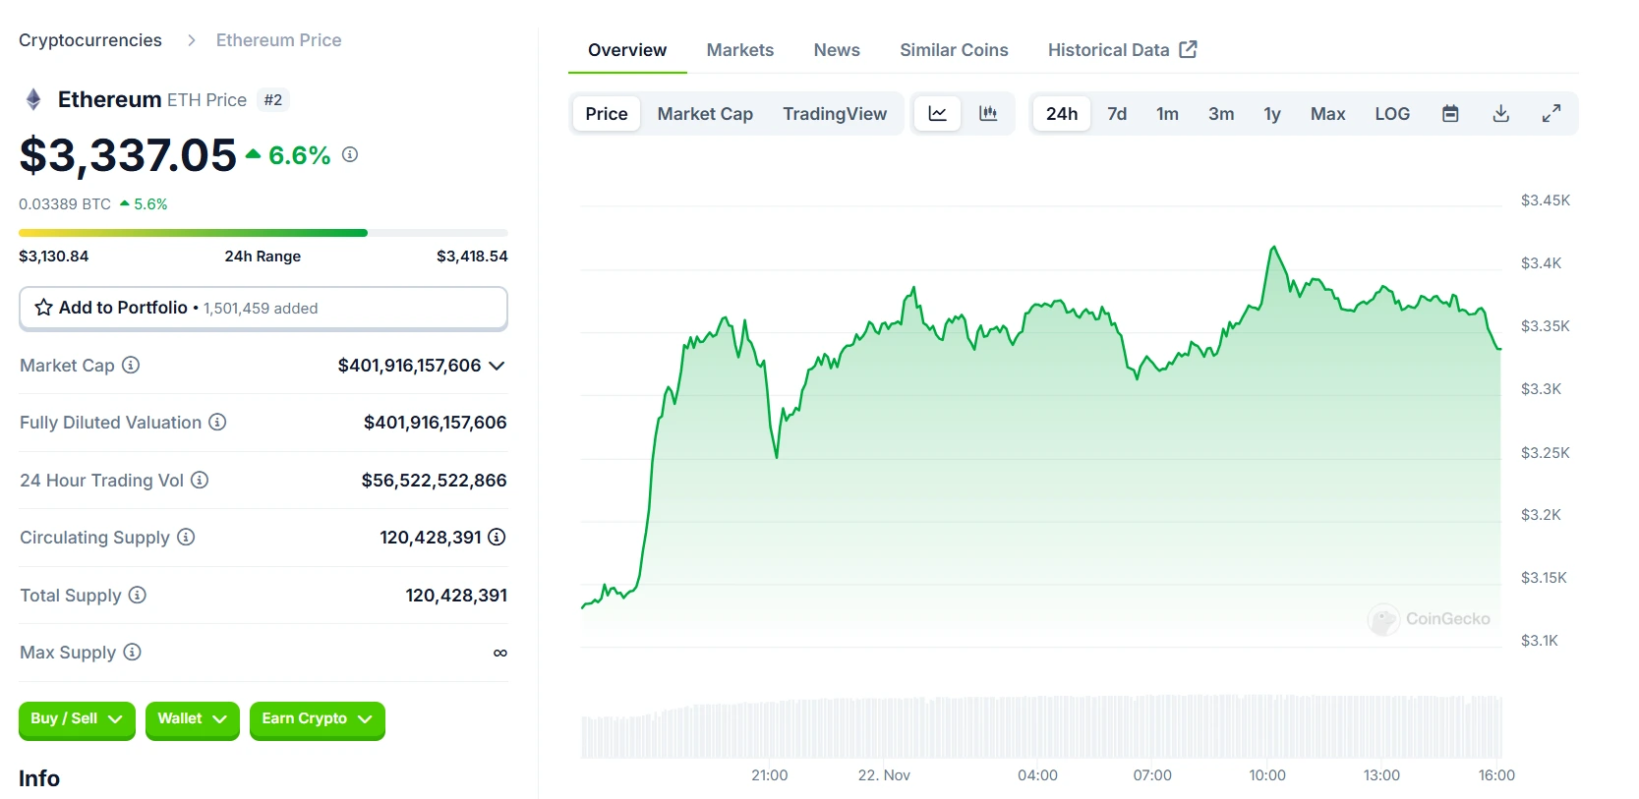Click the 16:00 time axis label
This screenshot has height=799, width=1639.
(x=1496, y=775)
